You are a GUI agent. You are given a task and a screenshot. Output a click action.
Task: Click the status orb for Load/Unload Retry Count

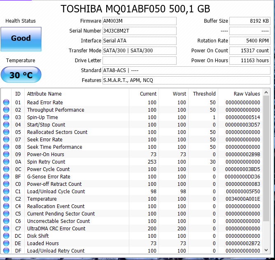[6, 251]
